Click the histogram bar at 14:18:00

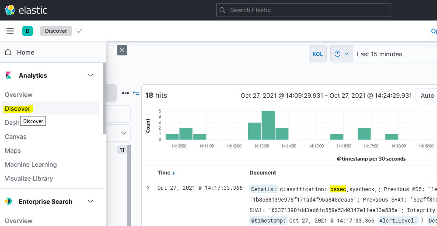coord(392,137)
